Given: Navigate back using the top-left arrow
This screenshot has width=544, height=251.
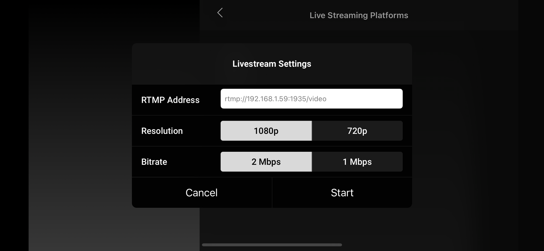Looking at the screenshot, I should click(x=219, y=13).
